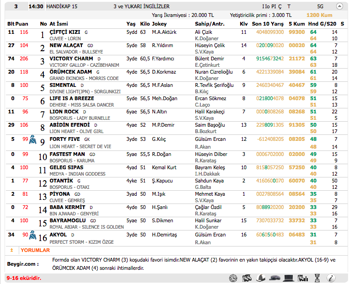
Task: Click the clock icon in bottom toolbar
Action: click(x=233, y=278)
